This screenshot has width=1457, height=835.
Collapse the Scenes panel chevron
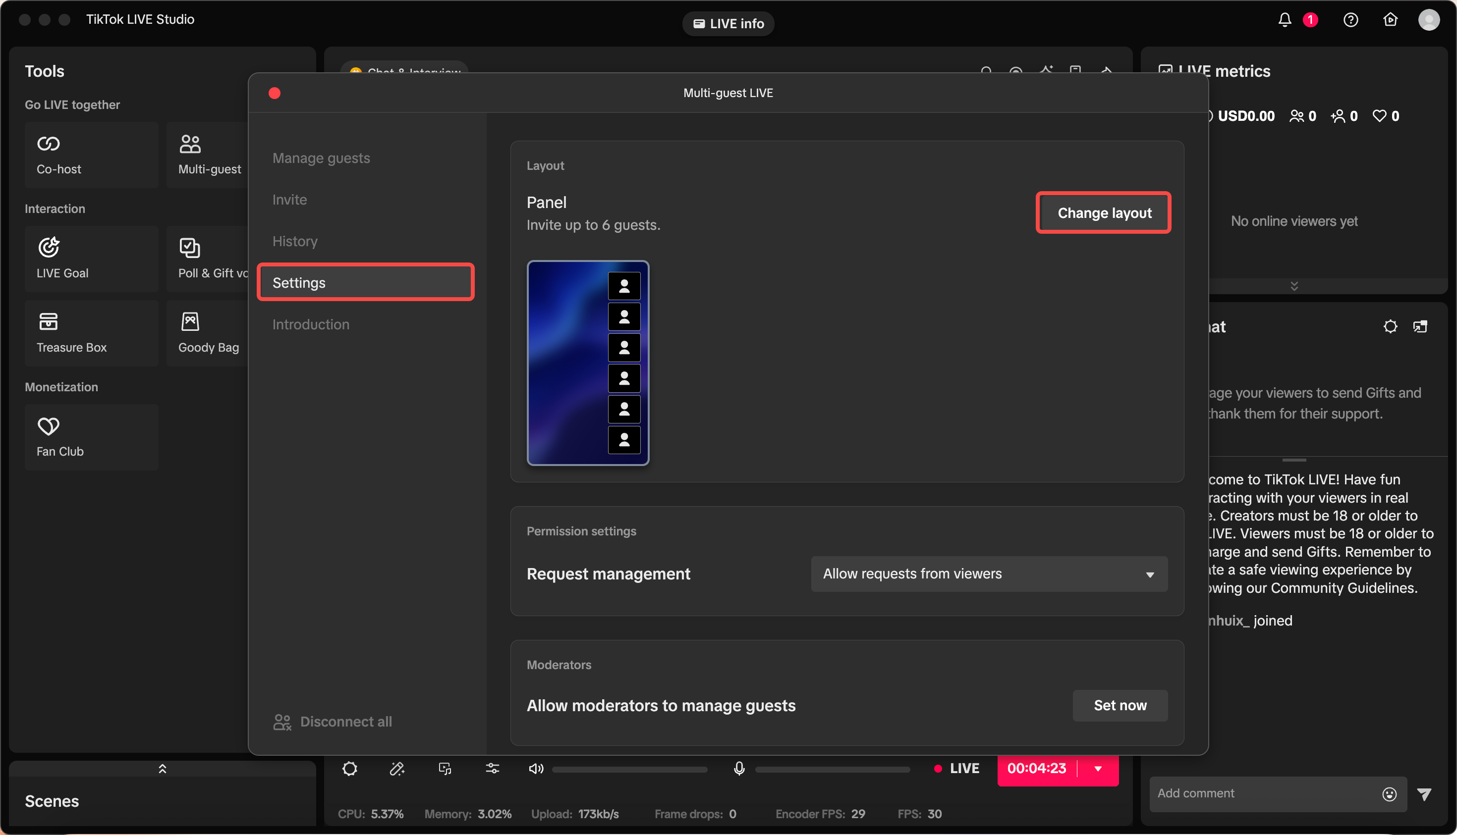click(162, 768)
